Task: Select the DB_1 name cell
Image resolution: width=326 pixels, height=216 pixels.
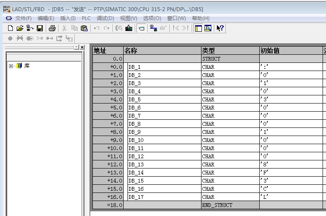Action: (164, 67)
